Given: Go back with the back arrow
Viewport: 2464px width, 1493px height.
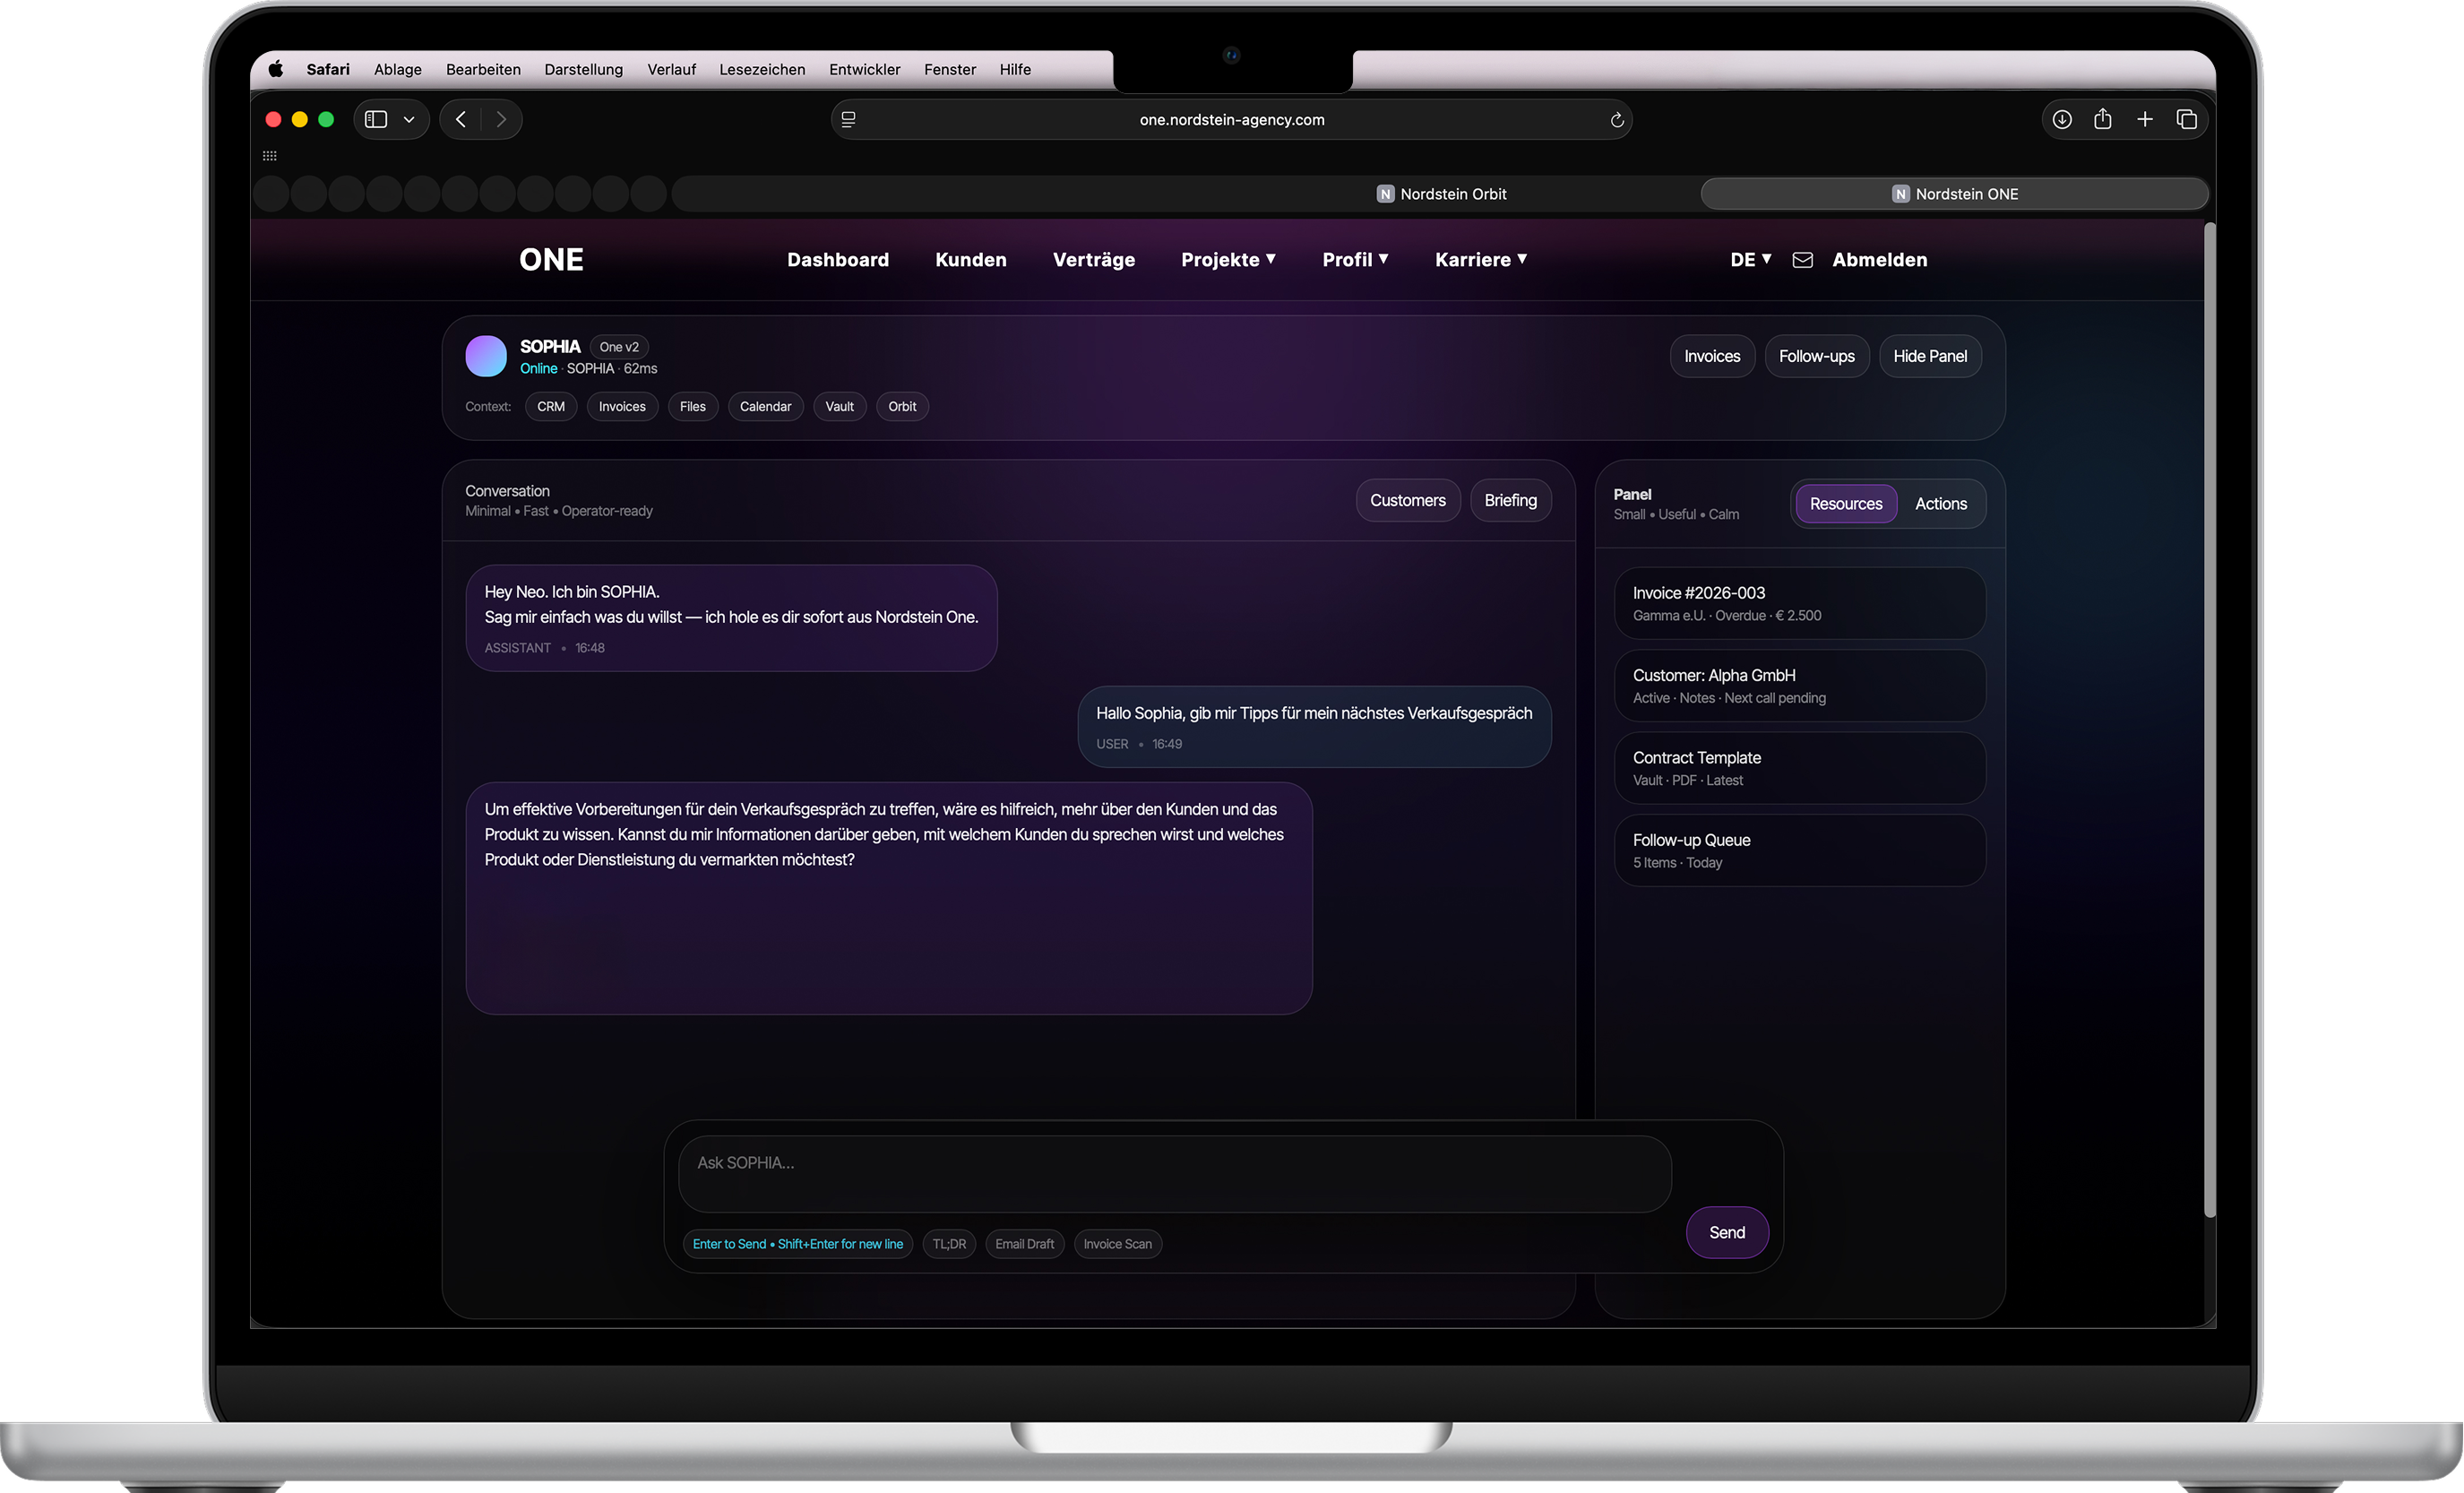Looking at the screenshot, I should point(461,119).
